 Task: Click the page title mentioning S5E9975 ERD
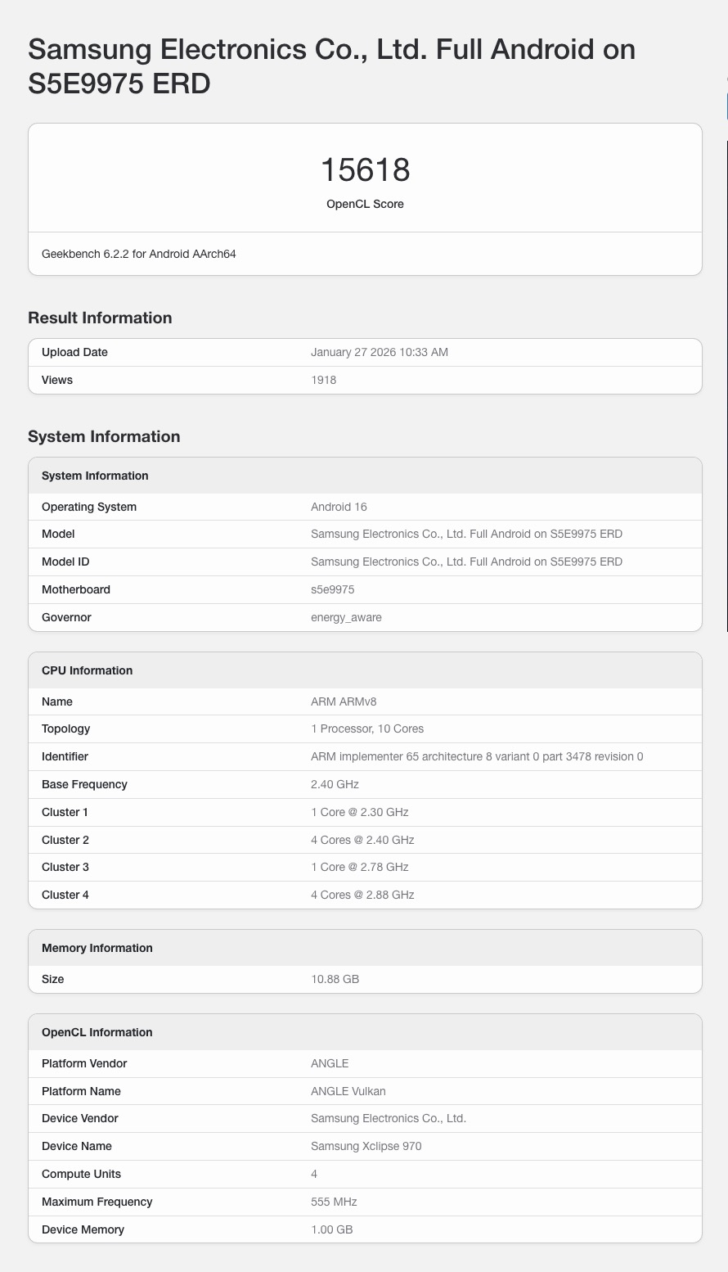coord(331,66)
